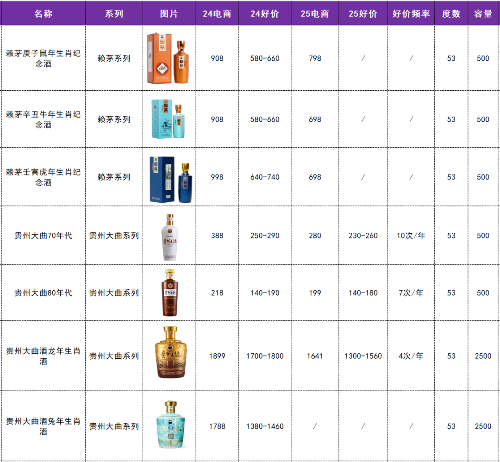The height and width of the screenshot is (462, 500).
Task: Click the 640-740 price range cell
Action: [265, 177]
